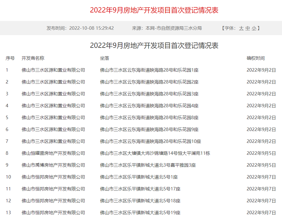Click the date cell in row 9
Screen dimensions: 282x217
(x=261, y=165)
